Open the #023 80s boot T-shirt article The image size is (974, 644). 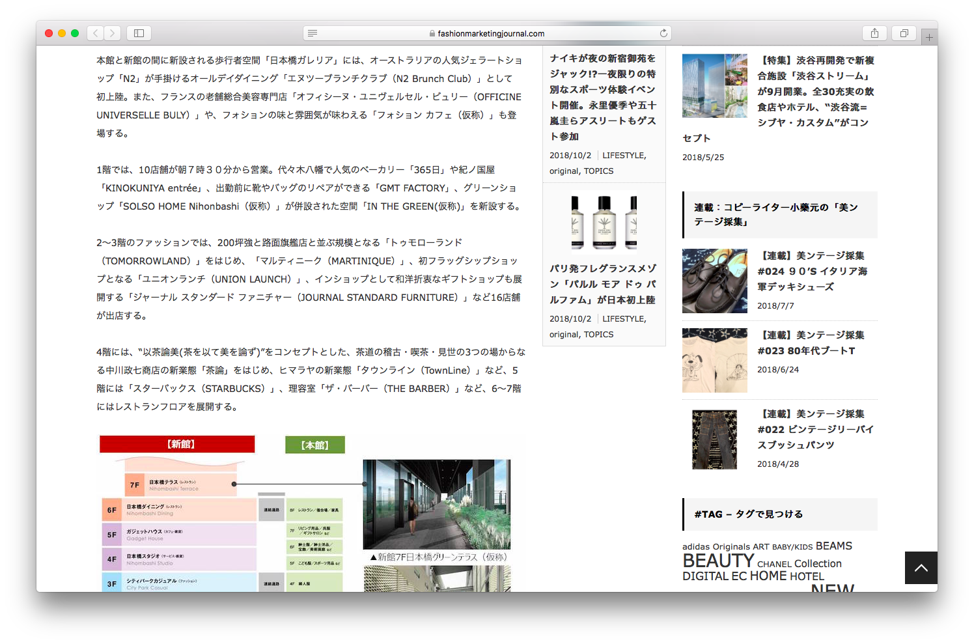click(811, 343)
